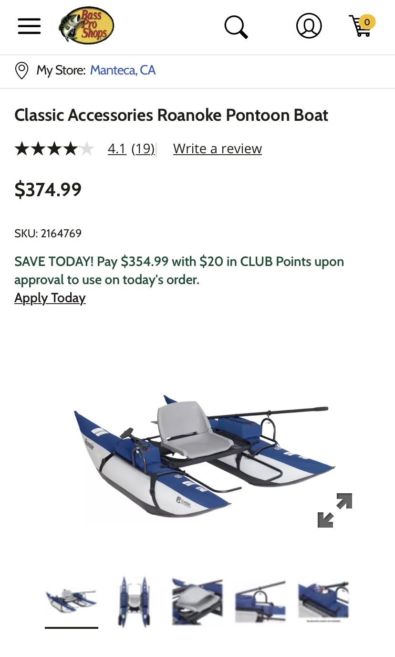Expand the product image to fullscreen
The image size is (395, 657).
(x=333, y=510)
